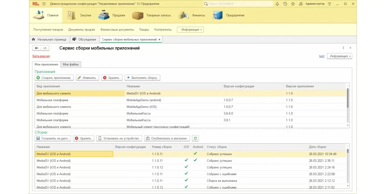Refresh the builds list

pos(195,138)
